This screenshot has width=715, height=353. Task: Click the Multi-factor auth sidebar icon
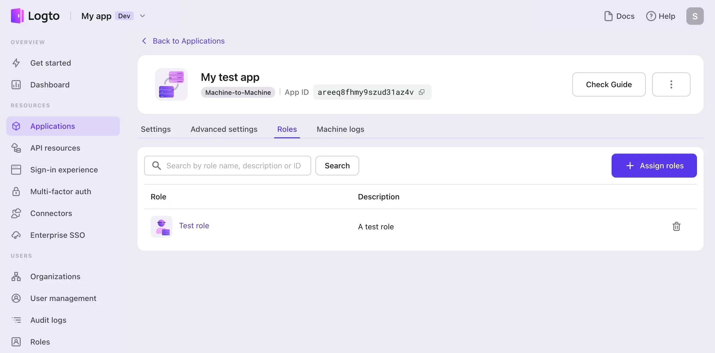(16, 191)
